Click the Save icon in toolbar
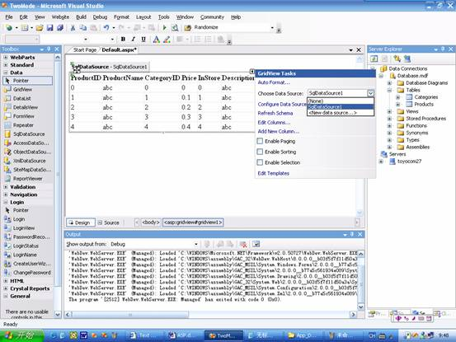This screenshot has height=342, width=456. tap(49, 27)
